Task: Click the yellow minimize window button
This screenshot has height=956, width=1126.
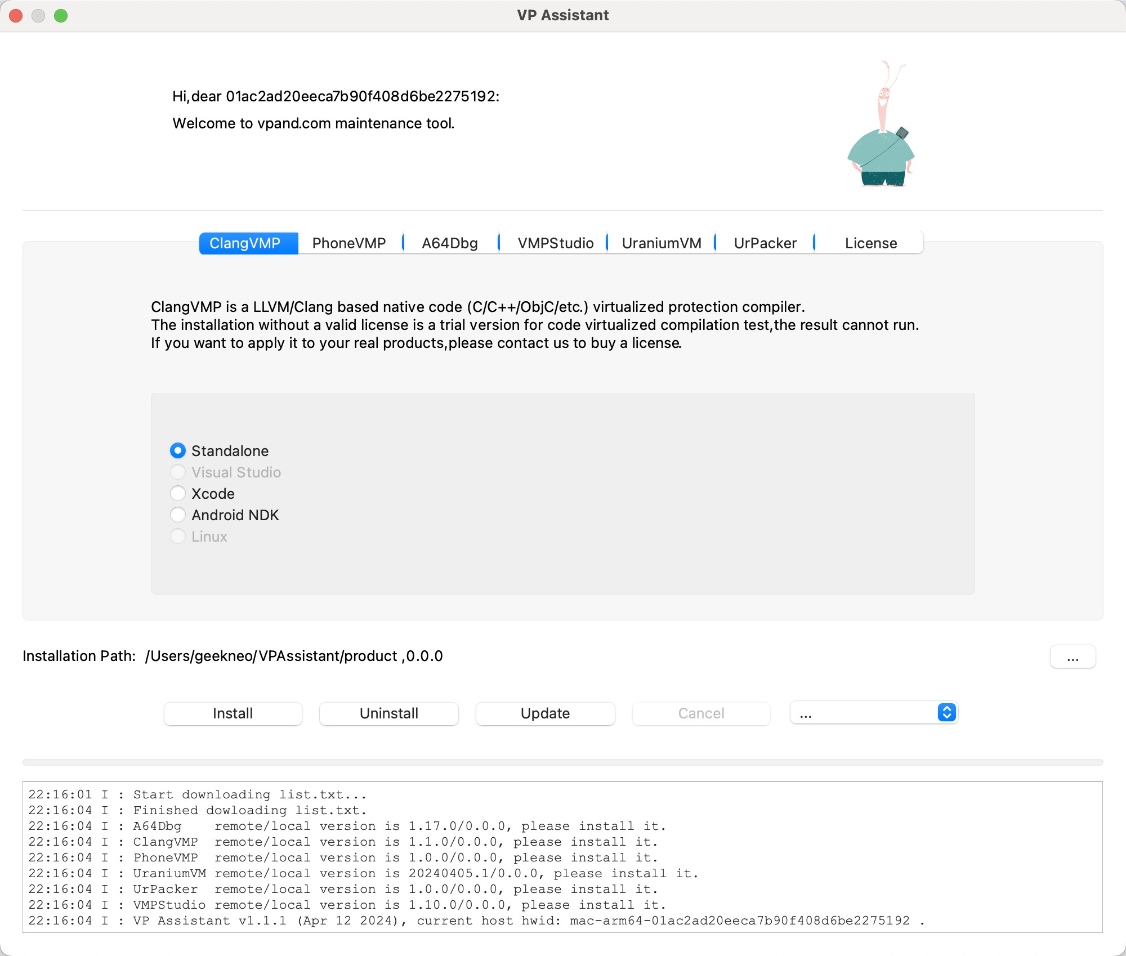Action: coord(38,15)
